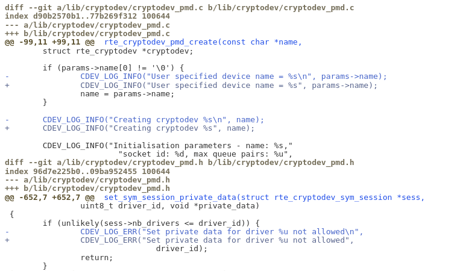Screen dimensions: 454x271
Task: Click the name = params->name; line
Action: point(127,94)
